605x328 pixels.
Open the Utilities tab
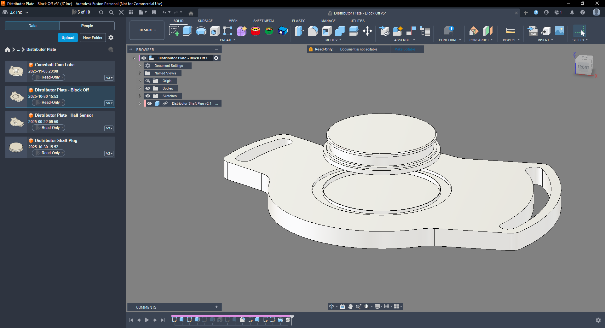click(357, 21)
